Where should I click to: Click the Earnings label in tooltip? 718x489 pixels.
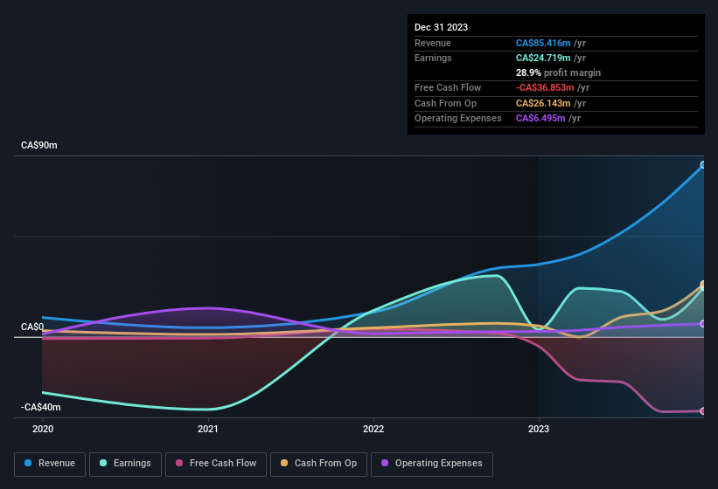433,58
